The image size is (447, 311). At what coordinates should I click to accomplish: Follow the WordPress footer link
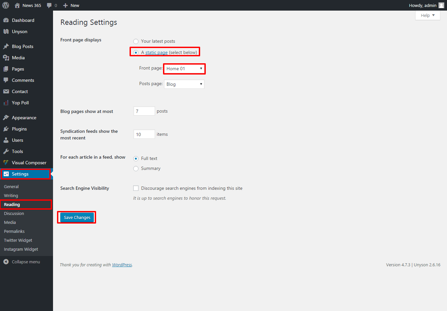(122, 265)
